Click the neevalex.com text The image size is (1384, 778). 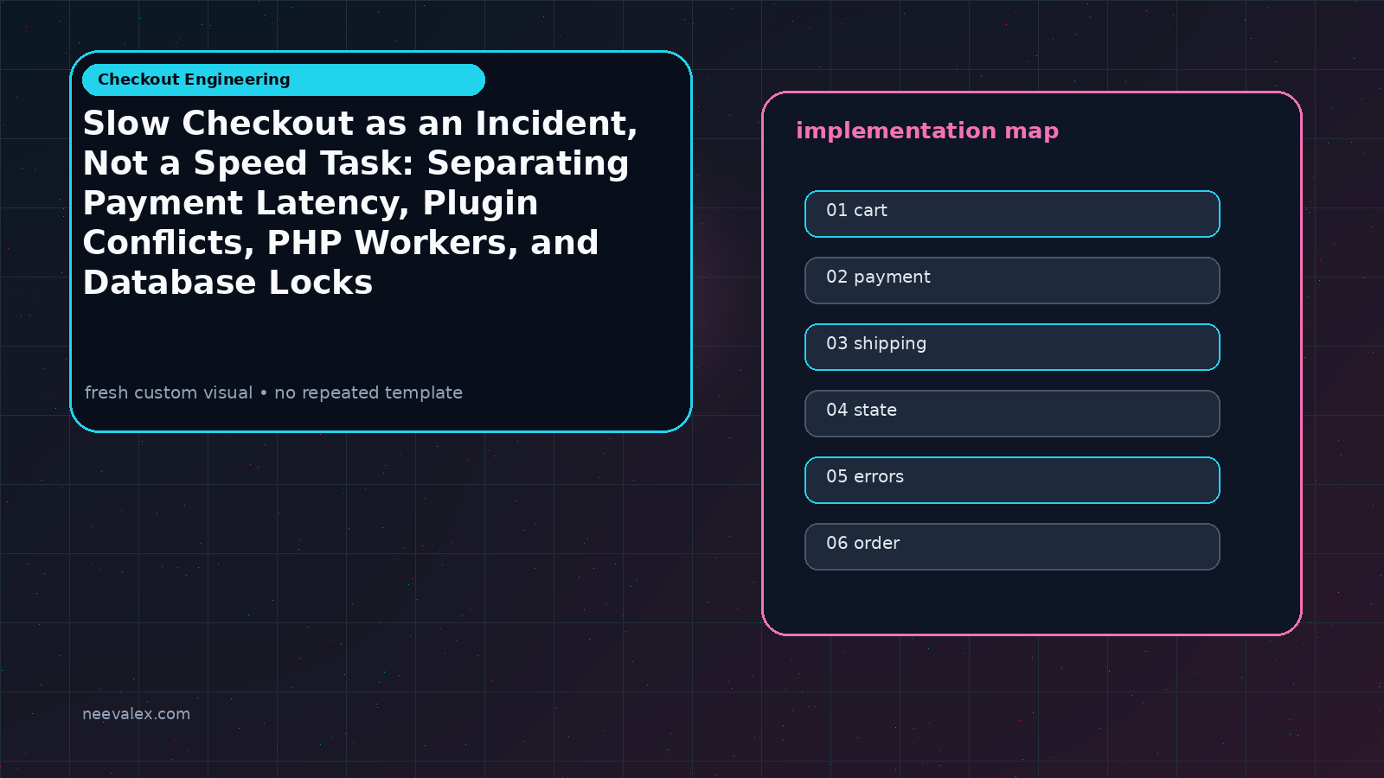(136, 714)
